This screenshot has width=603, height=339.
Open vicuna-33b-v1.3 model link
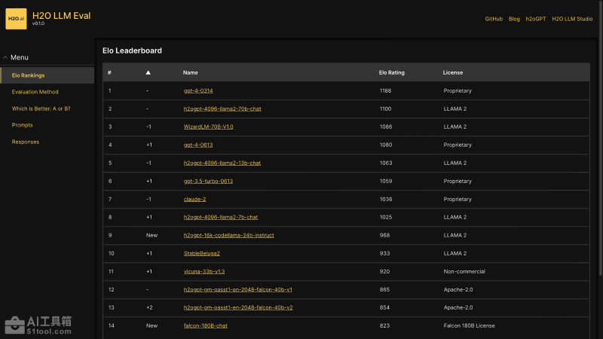coord(204,271)
